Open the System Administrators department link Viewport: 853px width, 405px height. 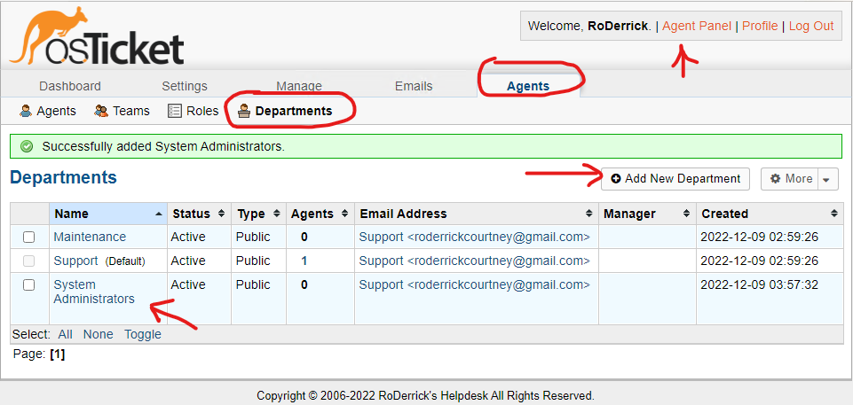click(93, 292)
